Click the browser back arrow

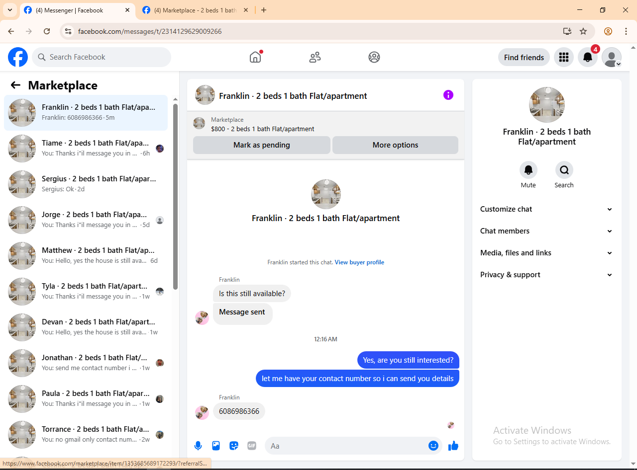(11, 31)
